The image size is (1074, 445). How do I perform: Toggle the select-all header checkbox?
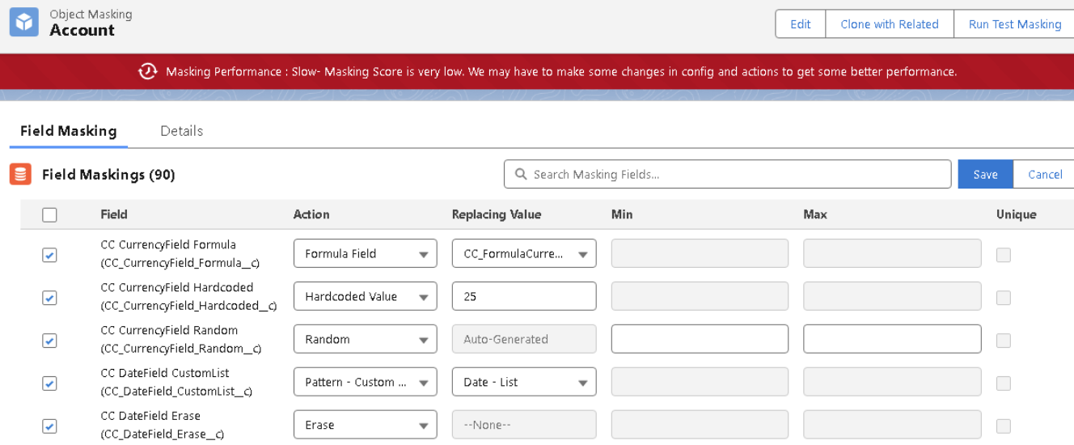point(49,214)
